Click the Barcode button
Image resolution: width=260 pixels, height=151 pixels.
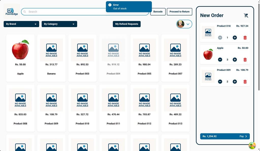158,12
